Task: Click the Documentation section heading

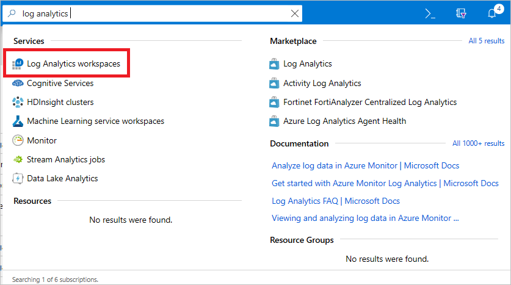Action: tap(299, 143)
